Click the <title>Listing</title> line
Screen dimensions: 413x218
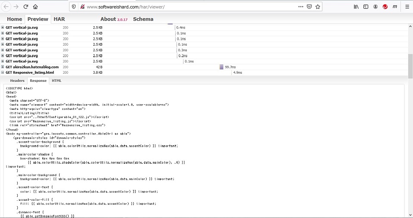point(29,113)
